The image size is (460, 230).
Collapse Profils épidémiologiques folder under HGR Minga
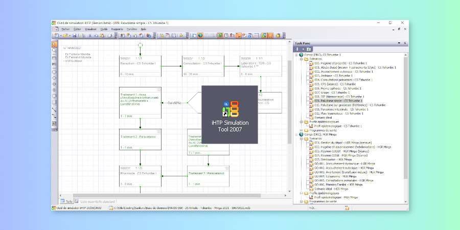click(301, 193)
